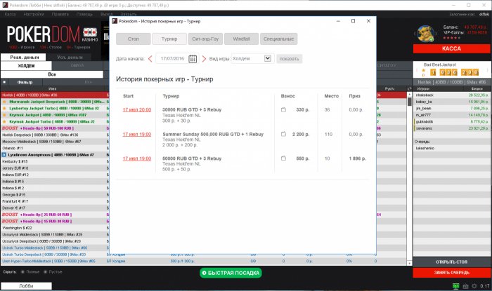The height and width of the screenshot is (291, 492).
Task: Click ОТКРЫТЬ СТОЛ button
Action: pos(451,262)
